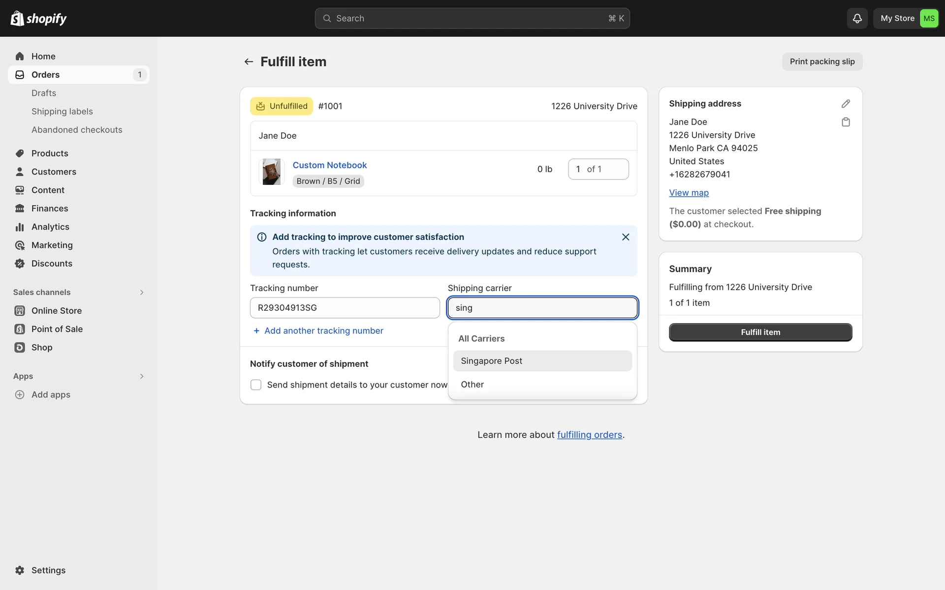Open Analytics from the sidebar
Image resolution: width=945 pixels, height=590 pixels.
point(50,227)
